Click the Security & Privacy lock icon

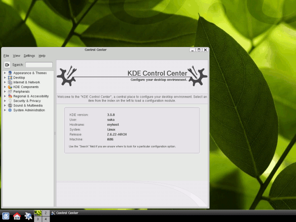click(x=10, y=101)
